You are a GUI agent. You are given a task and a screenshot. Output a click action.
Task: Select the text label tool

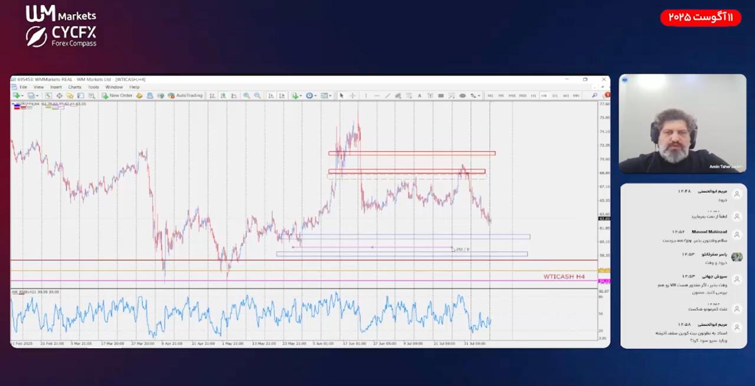point(419,96)
